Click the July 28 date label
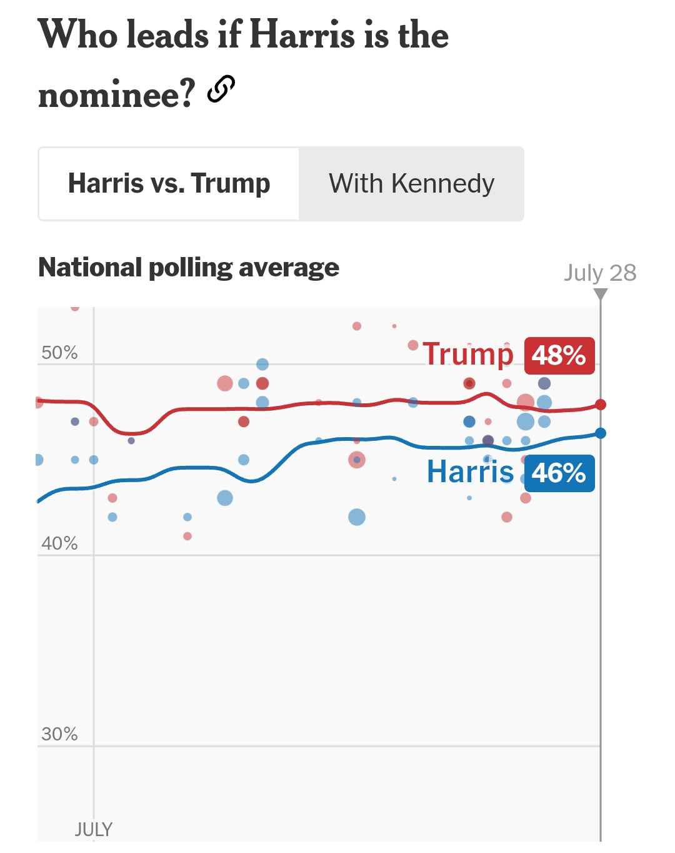 click(x=599, y=273)
